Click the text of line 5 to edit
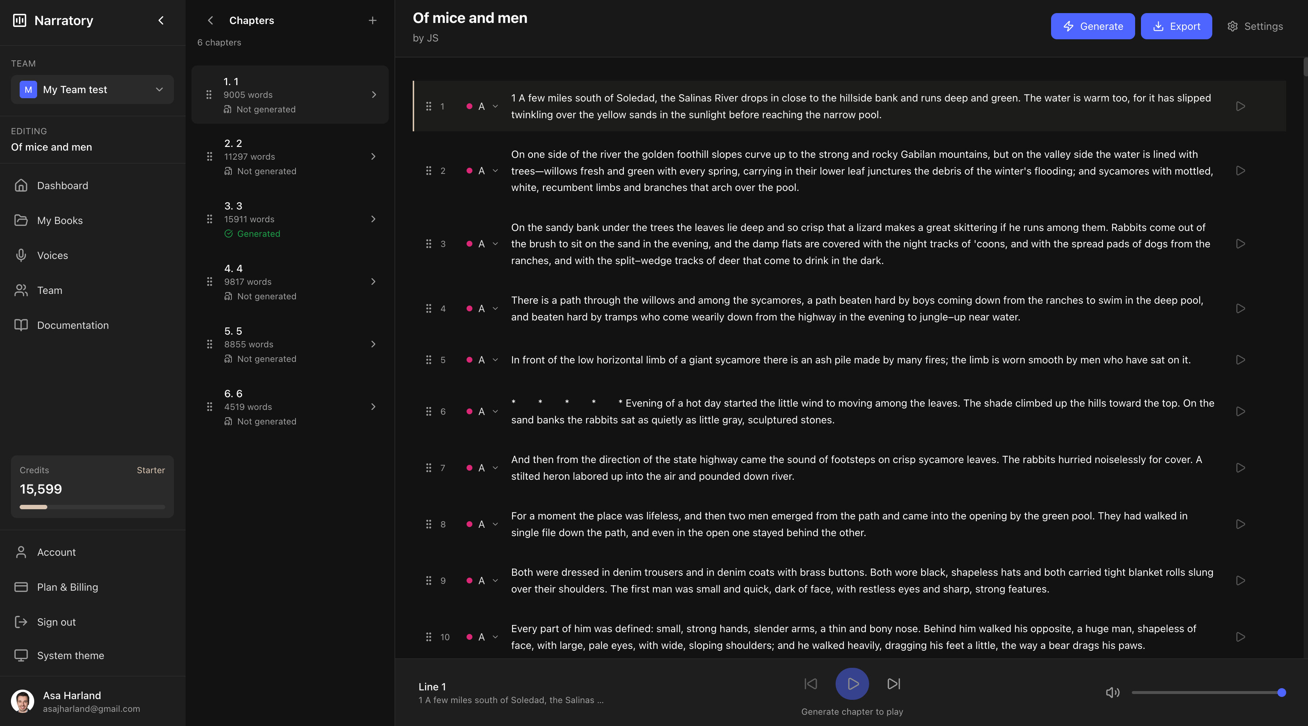Viewport: 1308px width, 726px height. click(x=851, y=360)
